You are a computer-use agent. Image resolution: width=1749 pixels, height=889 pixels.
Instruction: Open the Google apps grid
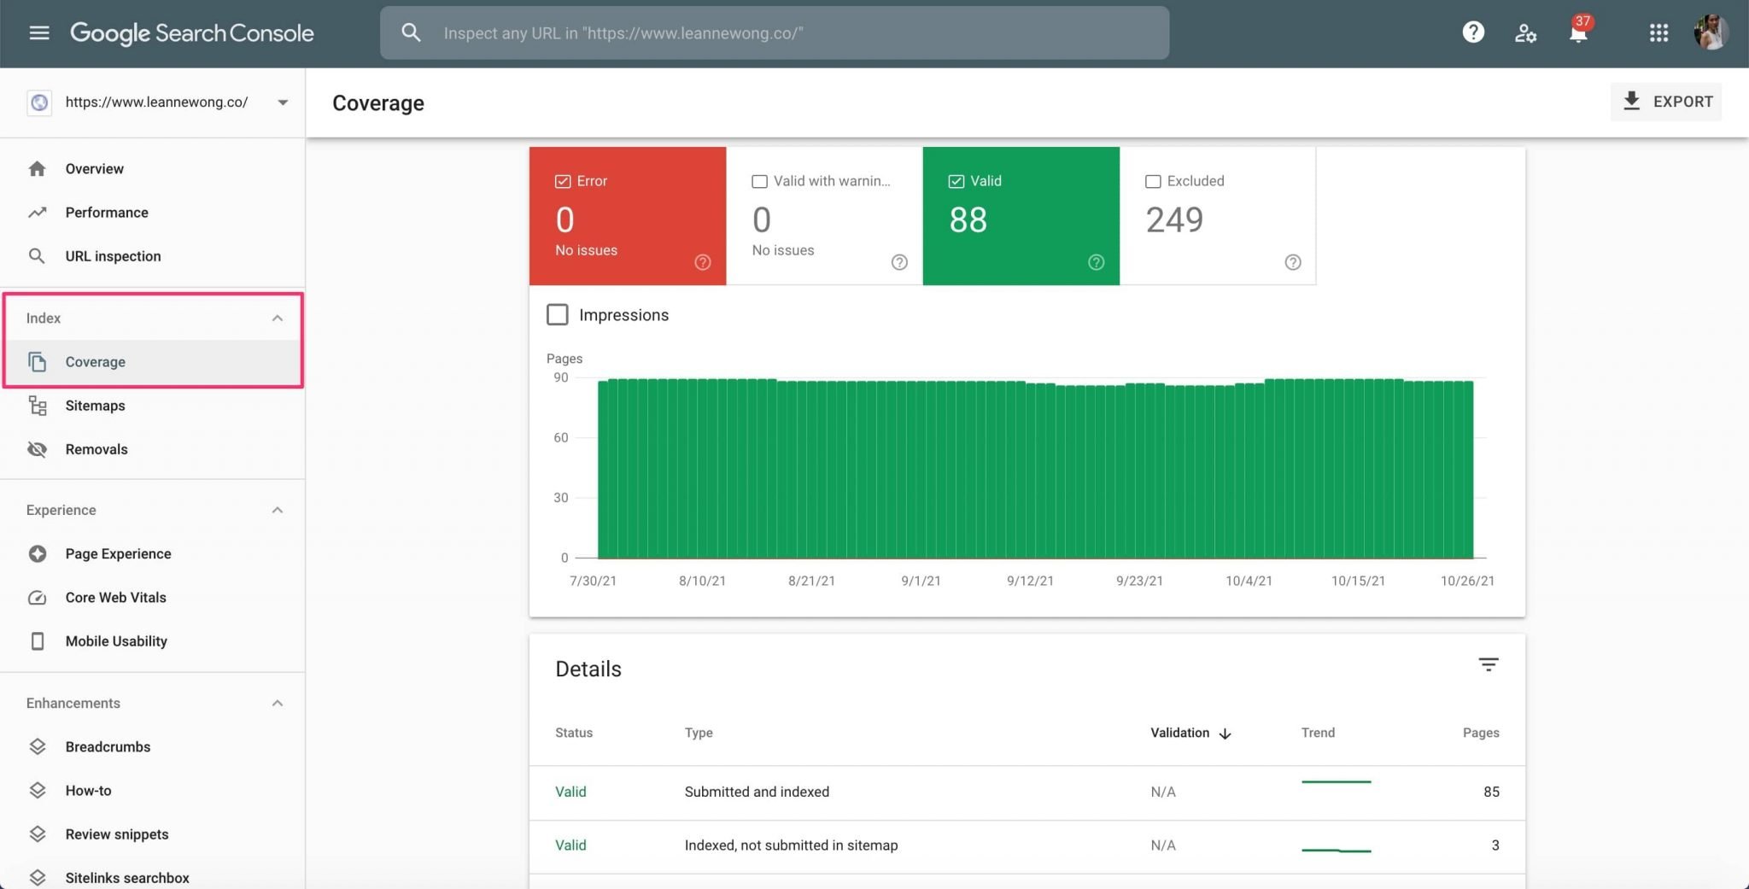tap(1658, 32)
